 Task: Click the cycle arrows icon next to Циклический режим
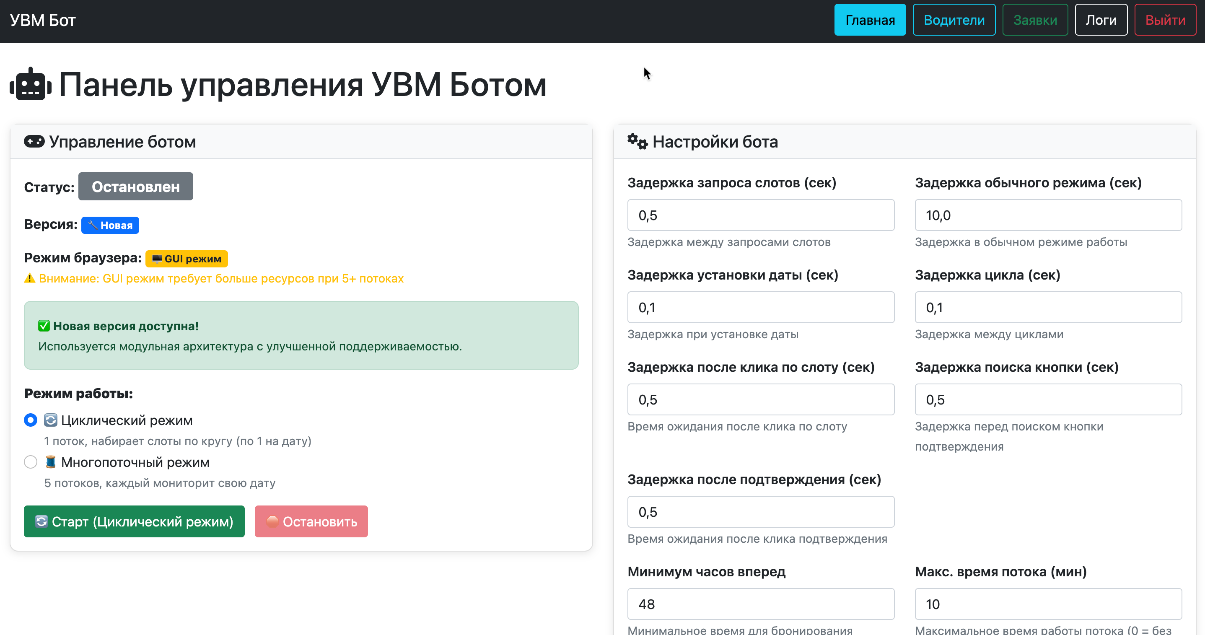(51, 420)
